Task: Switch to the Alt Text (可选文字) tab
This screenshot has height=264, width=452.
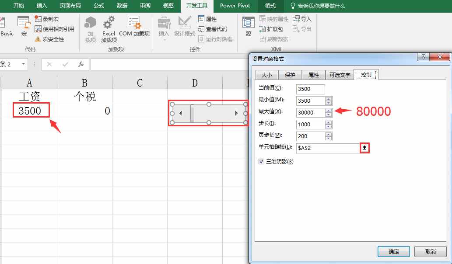Action: (x=340, y=75)
